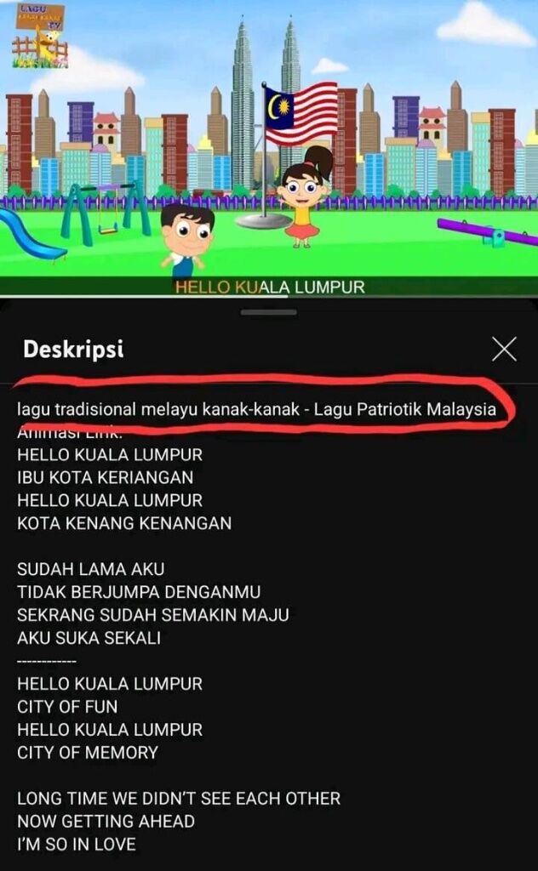The image size is (538, 871).
Task: Tap the drag handle above Deskripsi
Action: 269,312
